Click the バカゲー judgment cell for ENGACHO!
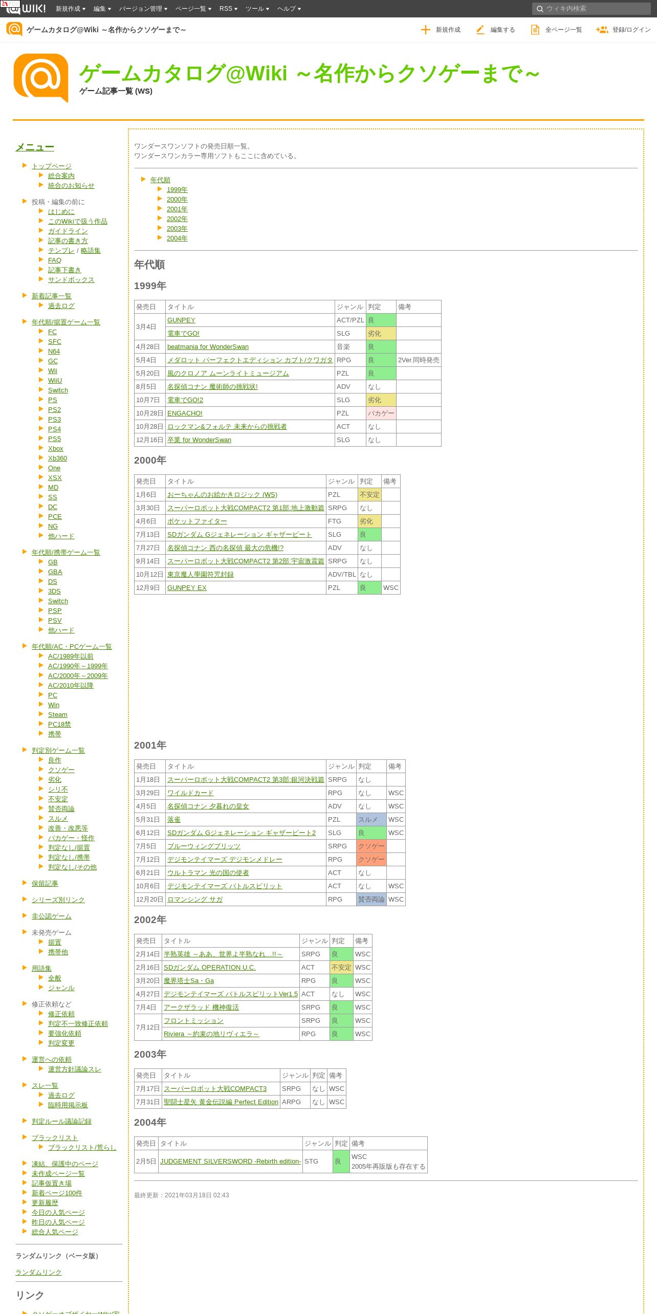 click(381, 413)
